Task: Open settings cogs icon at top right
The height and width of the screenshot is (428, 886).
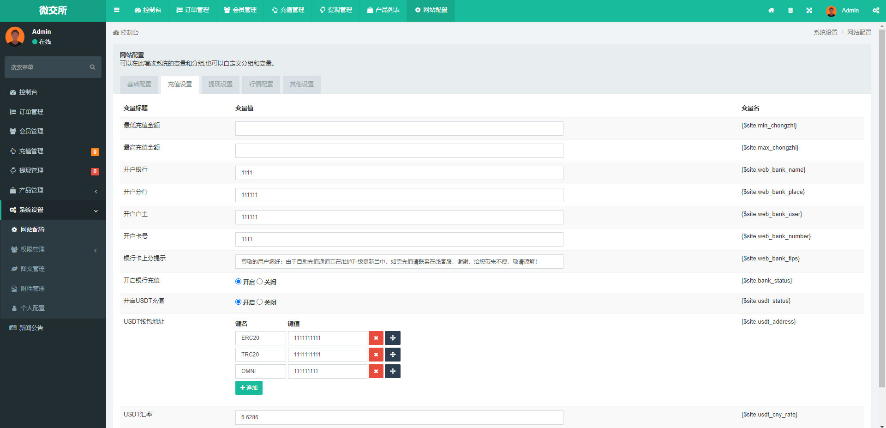Action: [875, 10]
